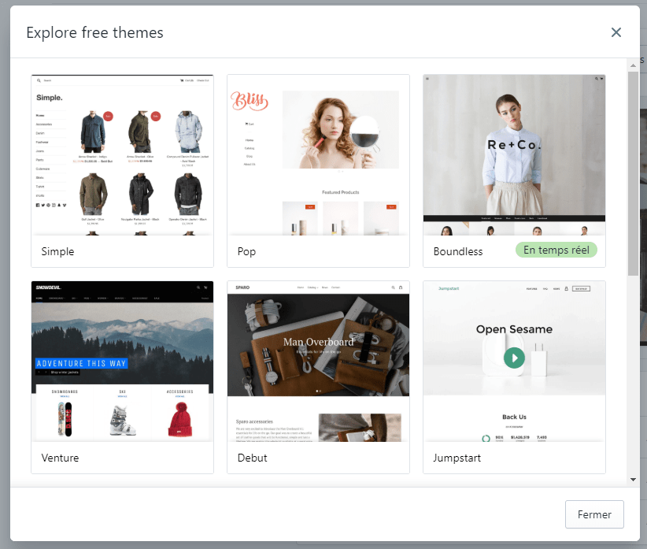Click the Fermer button
This screenshot has height=549, width=647.
594,514
